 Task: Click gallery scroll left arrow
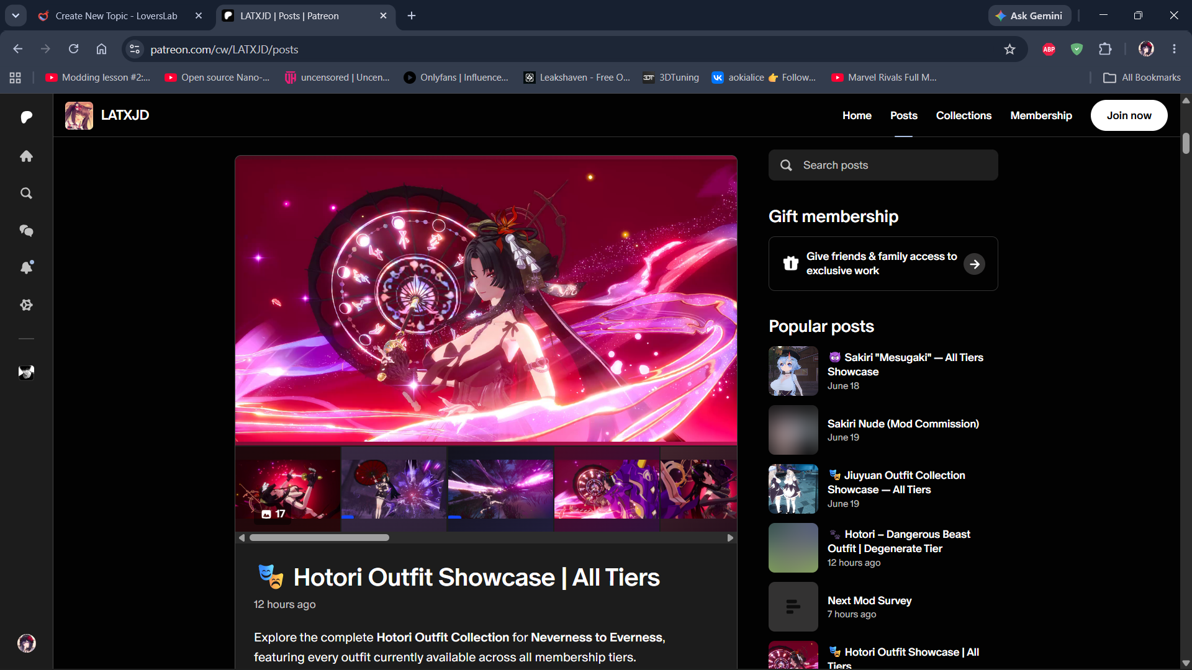tap(242, 538)
